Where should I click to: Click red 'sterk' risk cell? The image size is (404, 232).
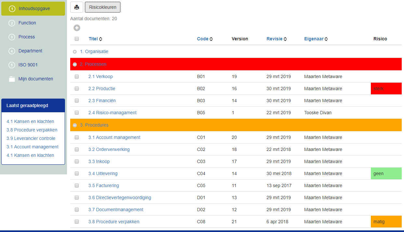click(x=386, y=89)
